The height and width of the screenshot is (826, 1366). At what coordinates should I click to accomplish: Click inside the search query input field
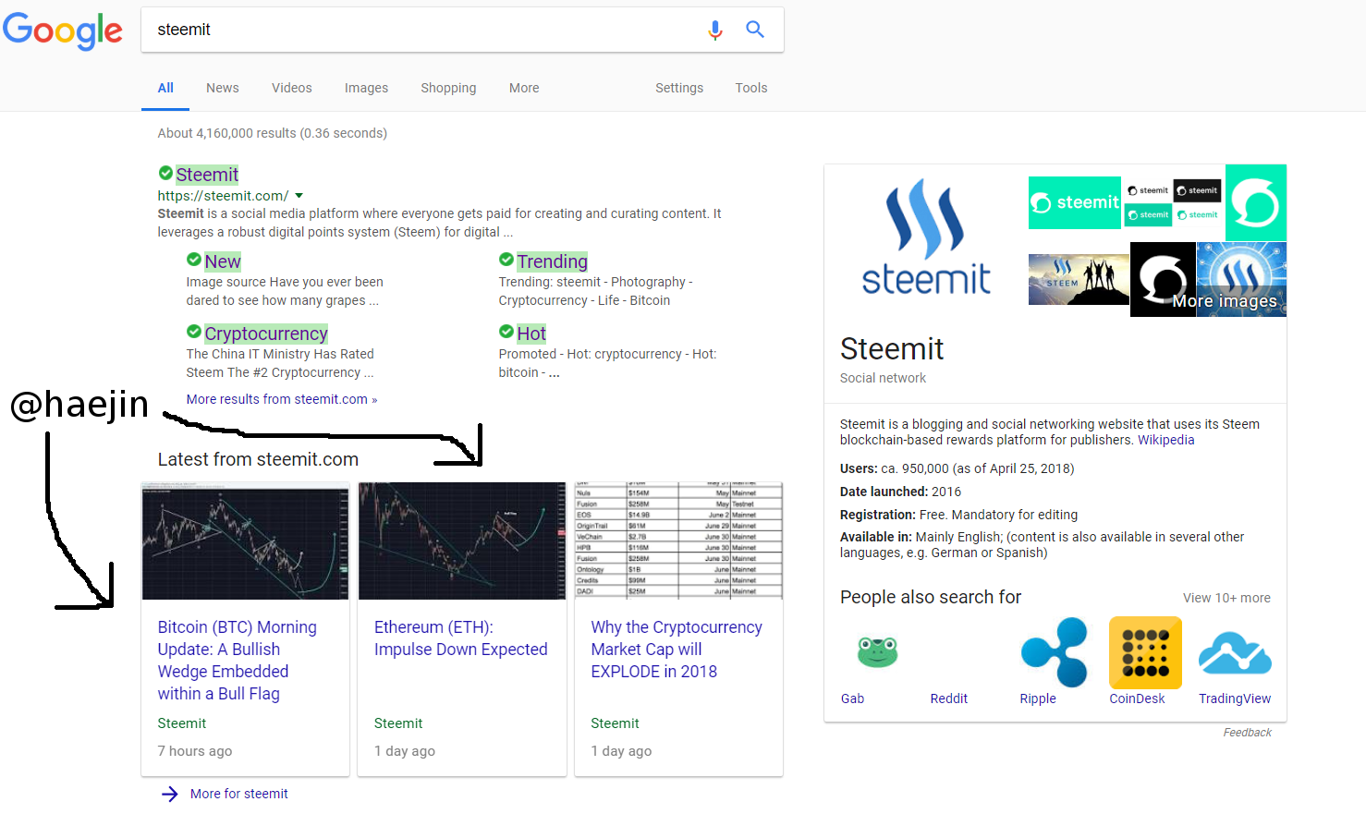point(370,29)
